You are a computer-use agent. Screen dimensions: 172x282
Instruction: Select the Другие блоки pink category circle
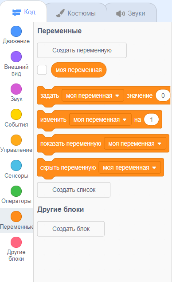coord(16,242)
